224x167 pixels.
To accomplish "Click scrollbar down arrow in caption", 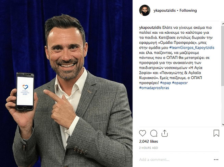I will [x=223, y=124].
